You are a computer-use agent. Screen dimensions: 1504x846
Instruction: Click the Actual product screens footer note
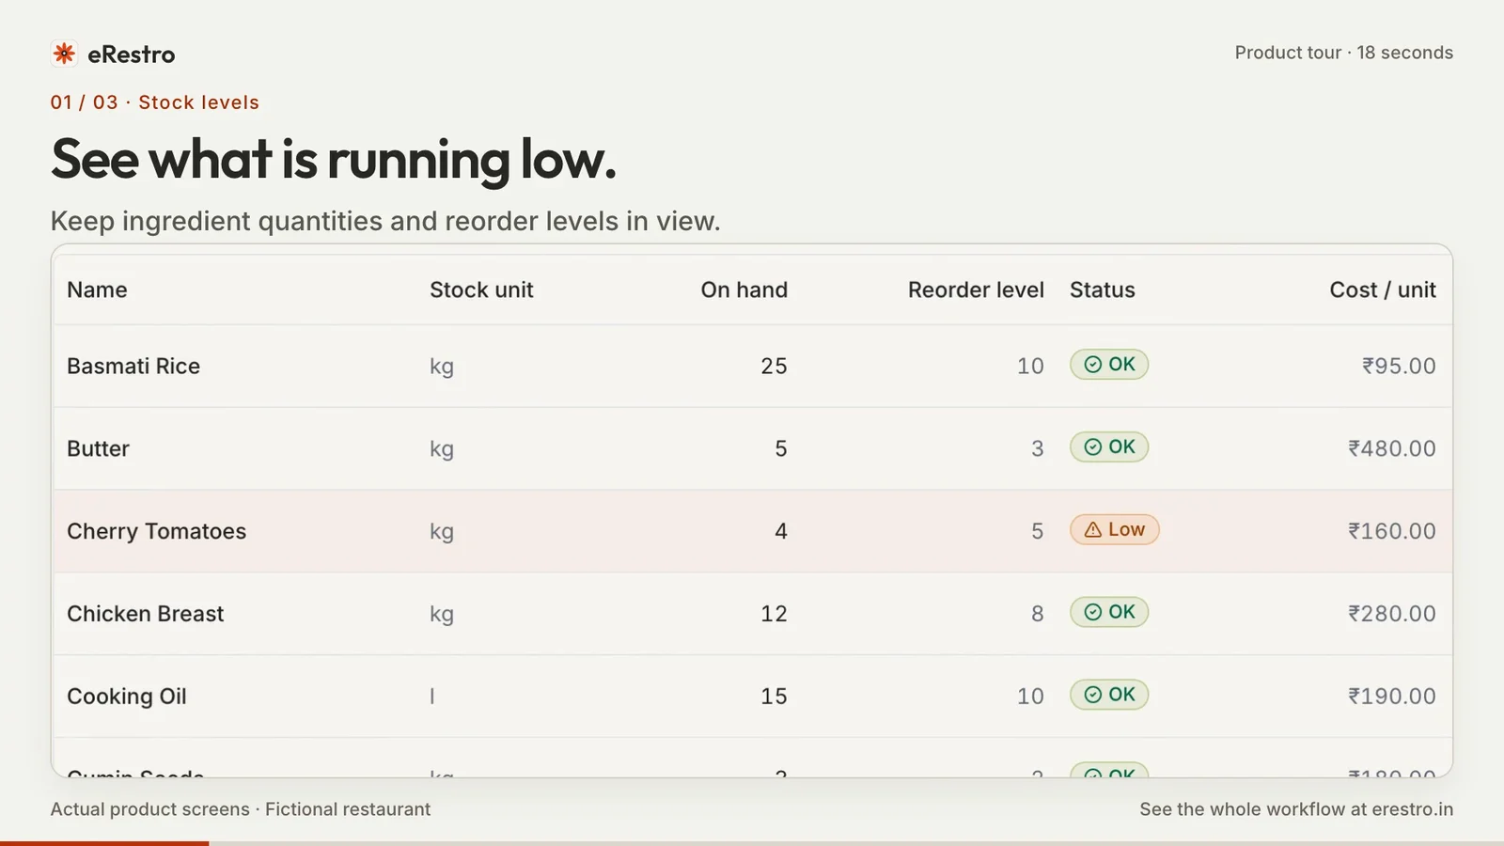[x=241, y=809]
